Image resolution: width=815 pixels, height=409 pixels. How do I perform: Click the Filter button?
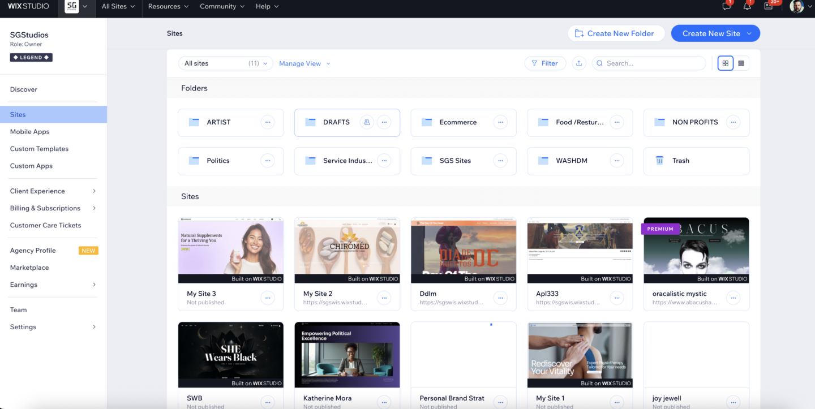544,63
